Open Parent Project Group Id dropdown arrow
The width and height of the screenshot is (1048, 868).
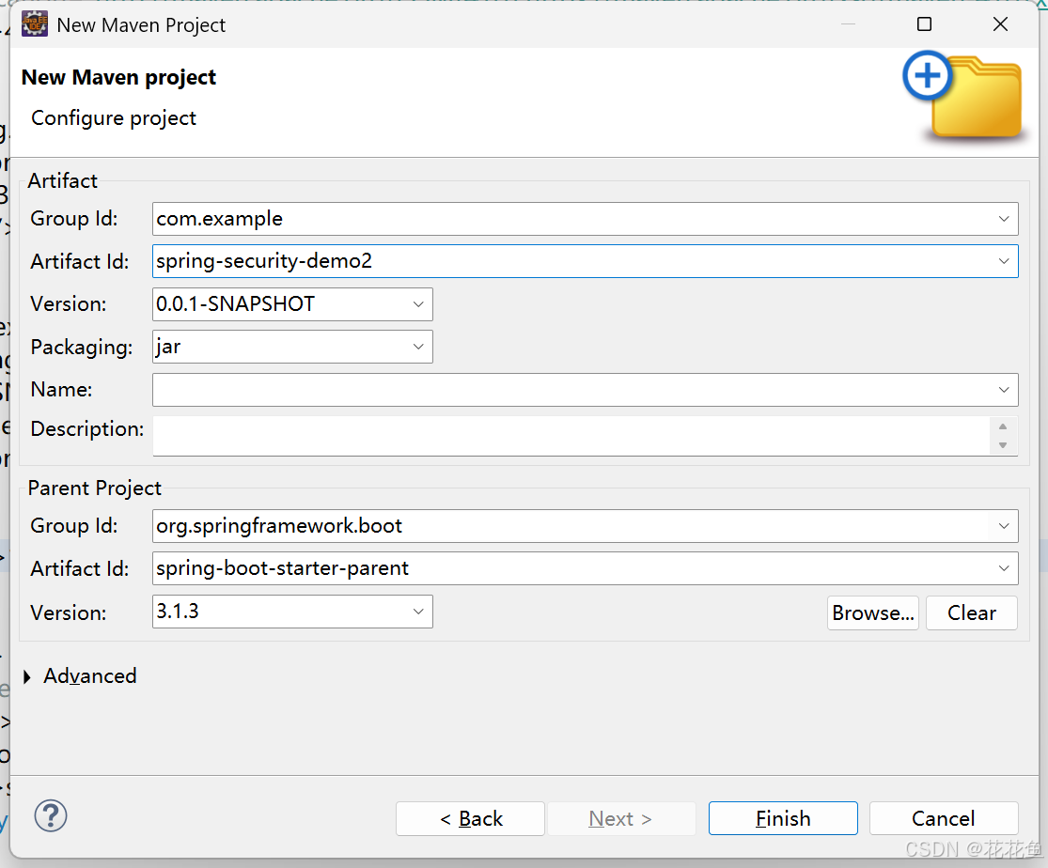(x=1003, y=526)
